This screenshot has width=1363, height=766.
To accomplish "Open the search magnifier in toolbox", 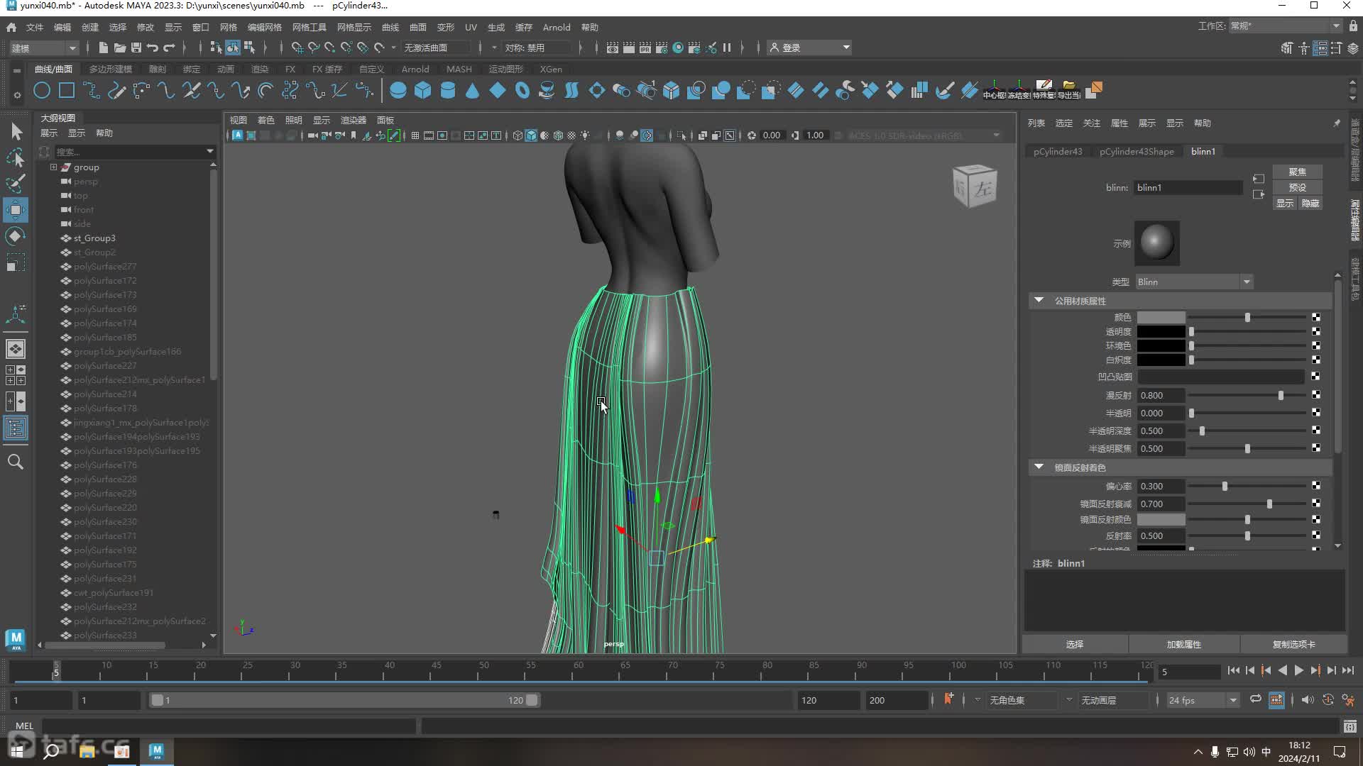I will 16,462.
